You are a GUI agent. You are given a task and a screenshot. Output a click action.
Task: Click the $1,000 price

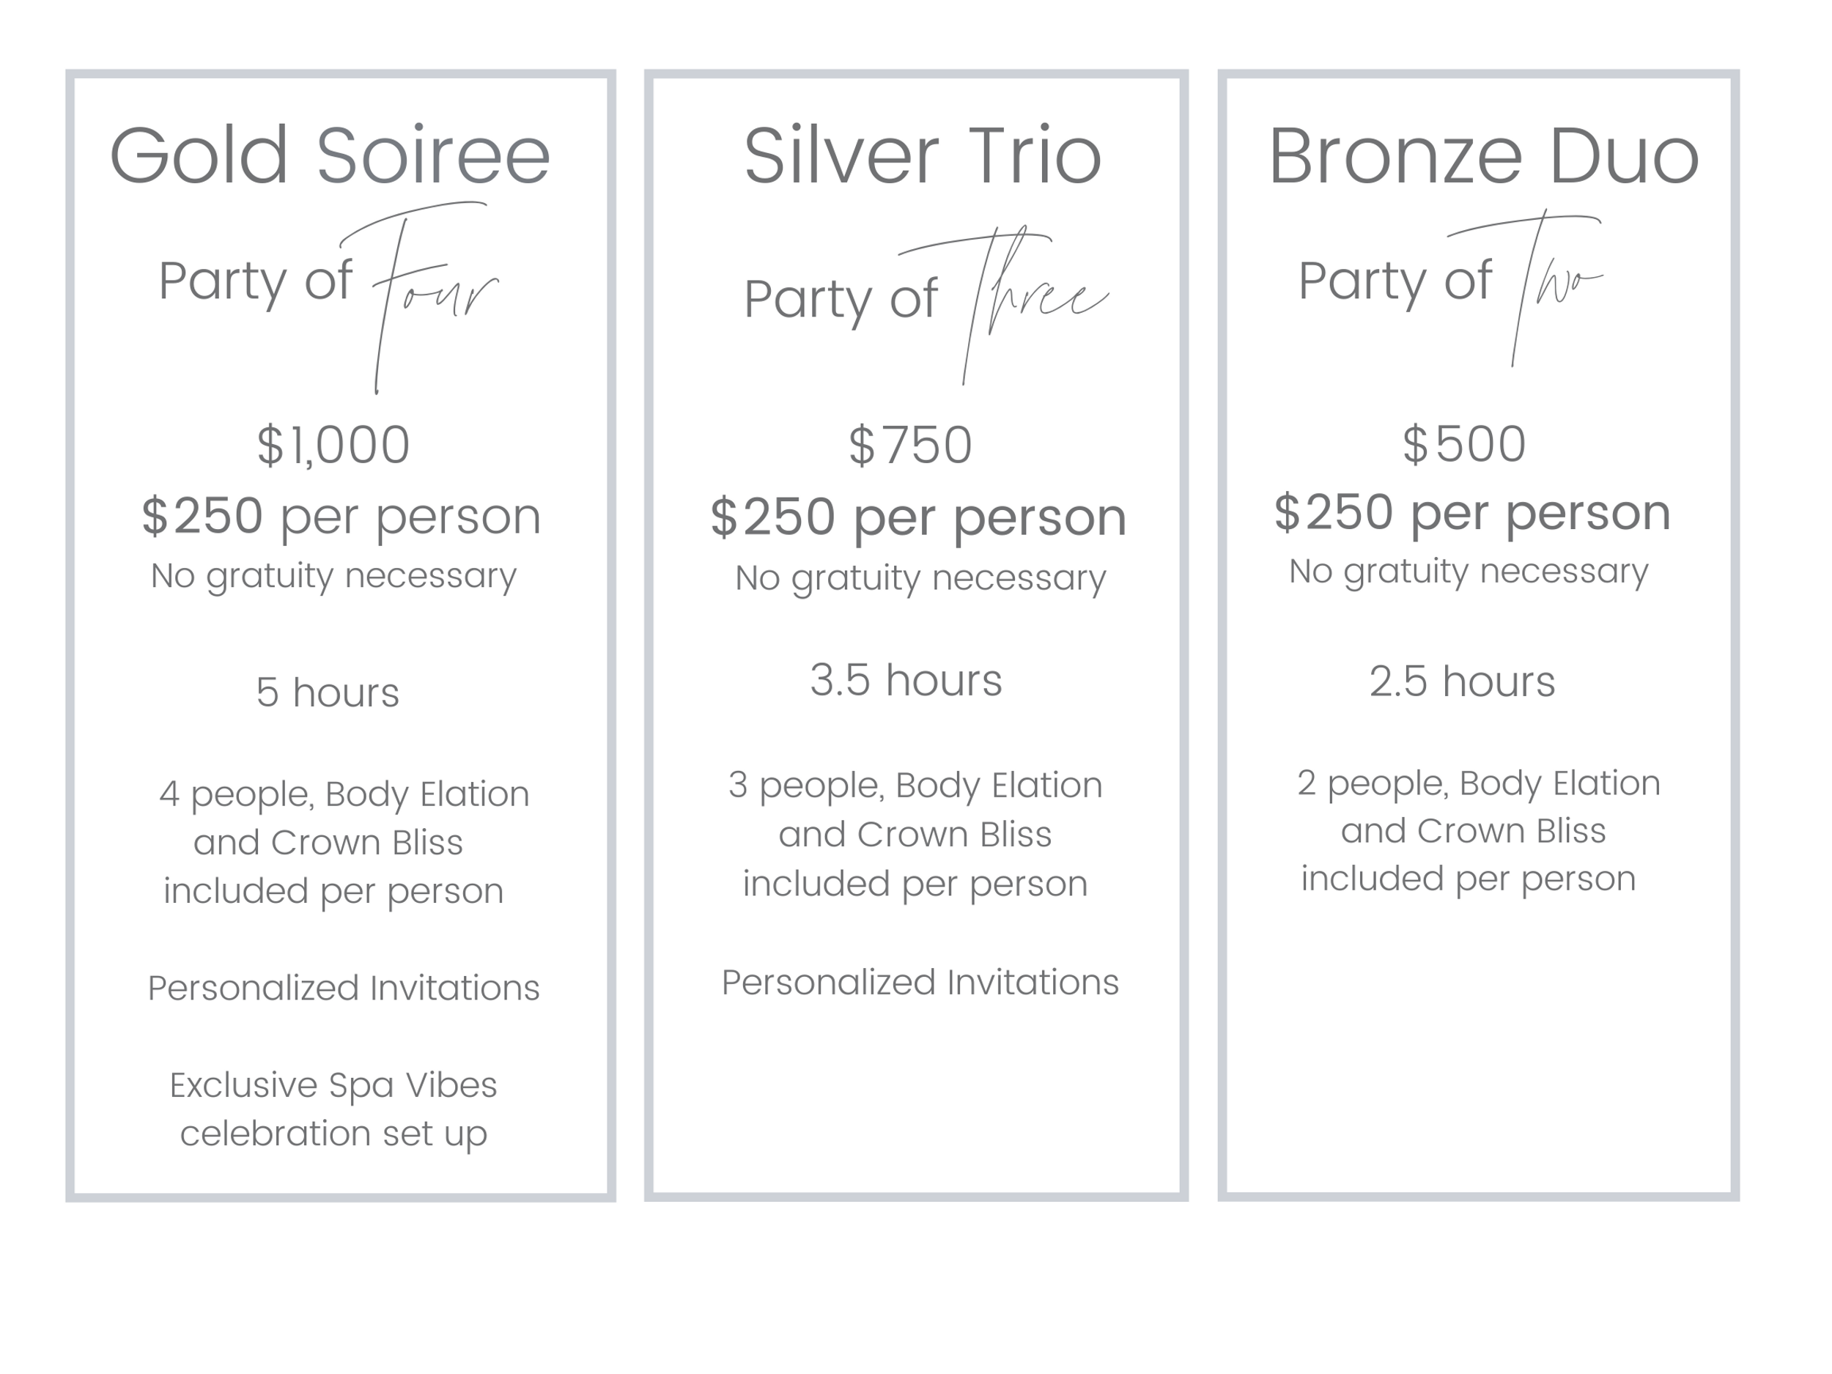pos(333,445)
